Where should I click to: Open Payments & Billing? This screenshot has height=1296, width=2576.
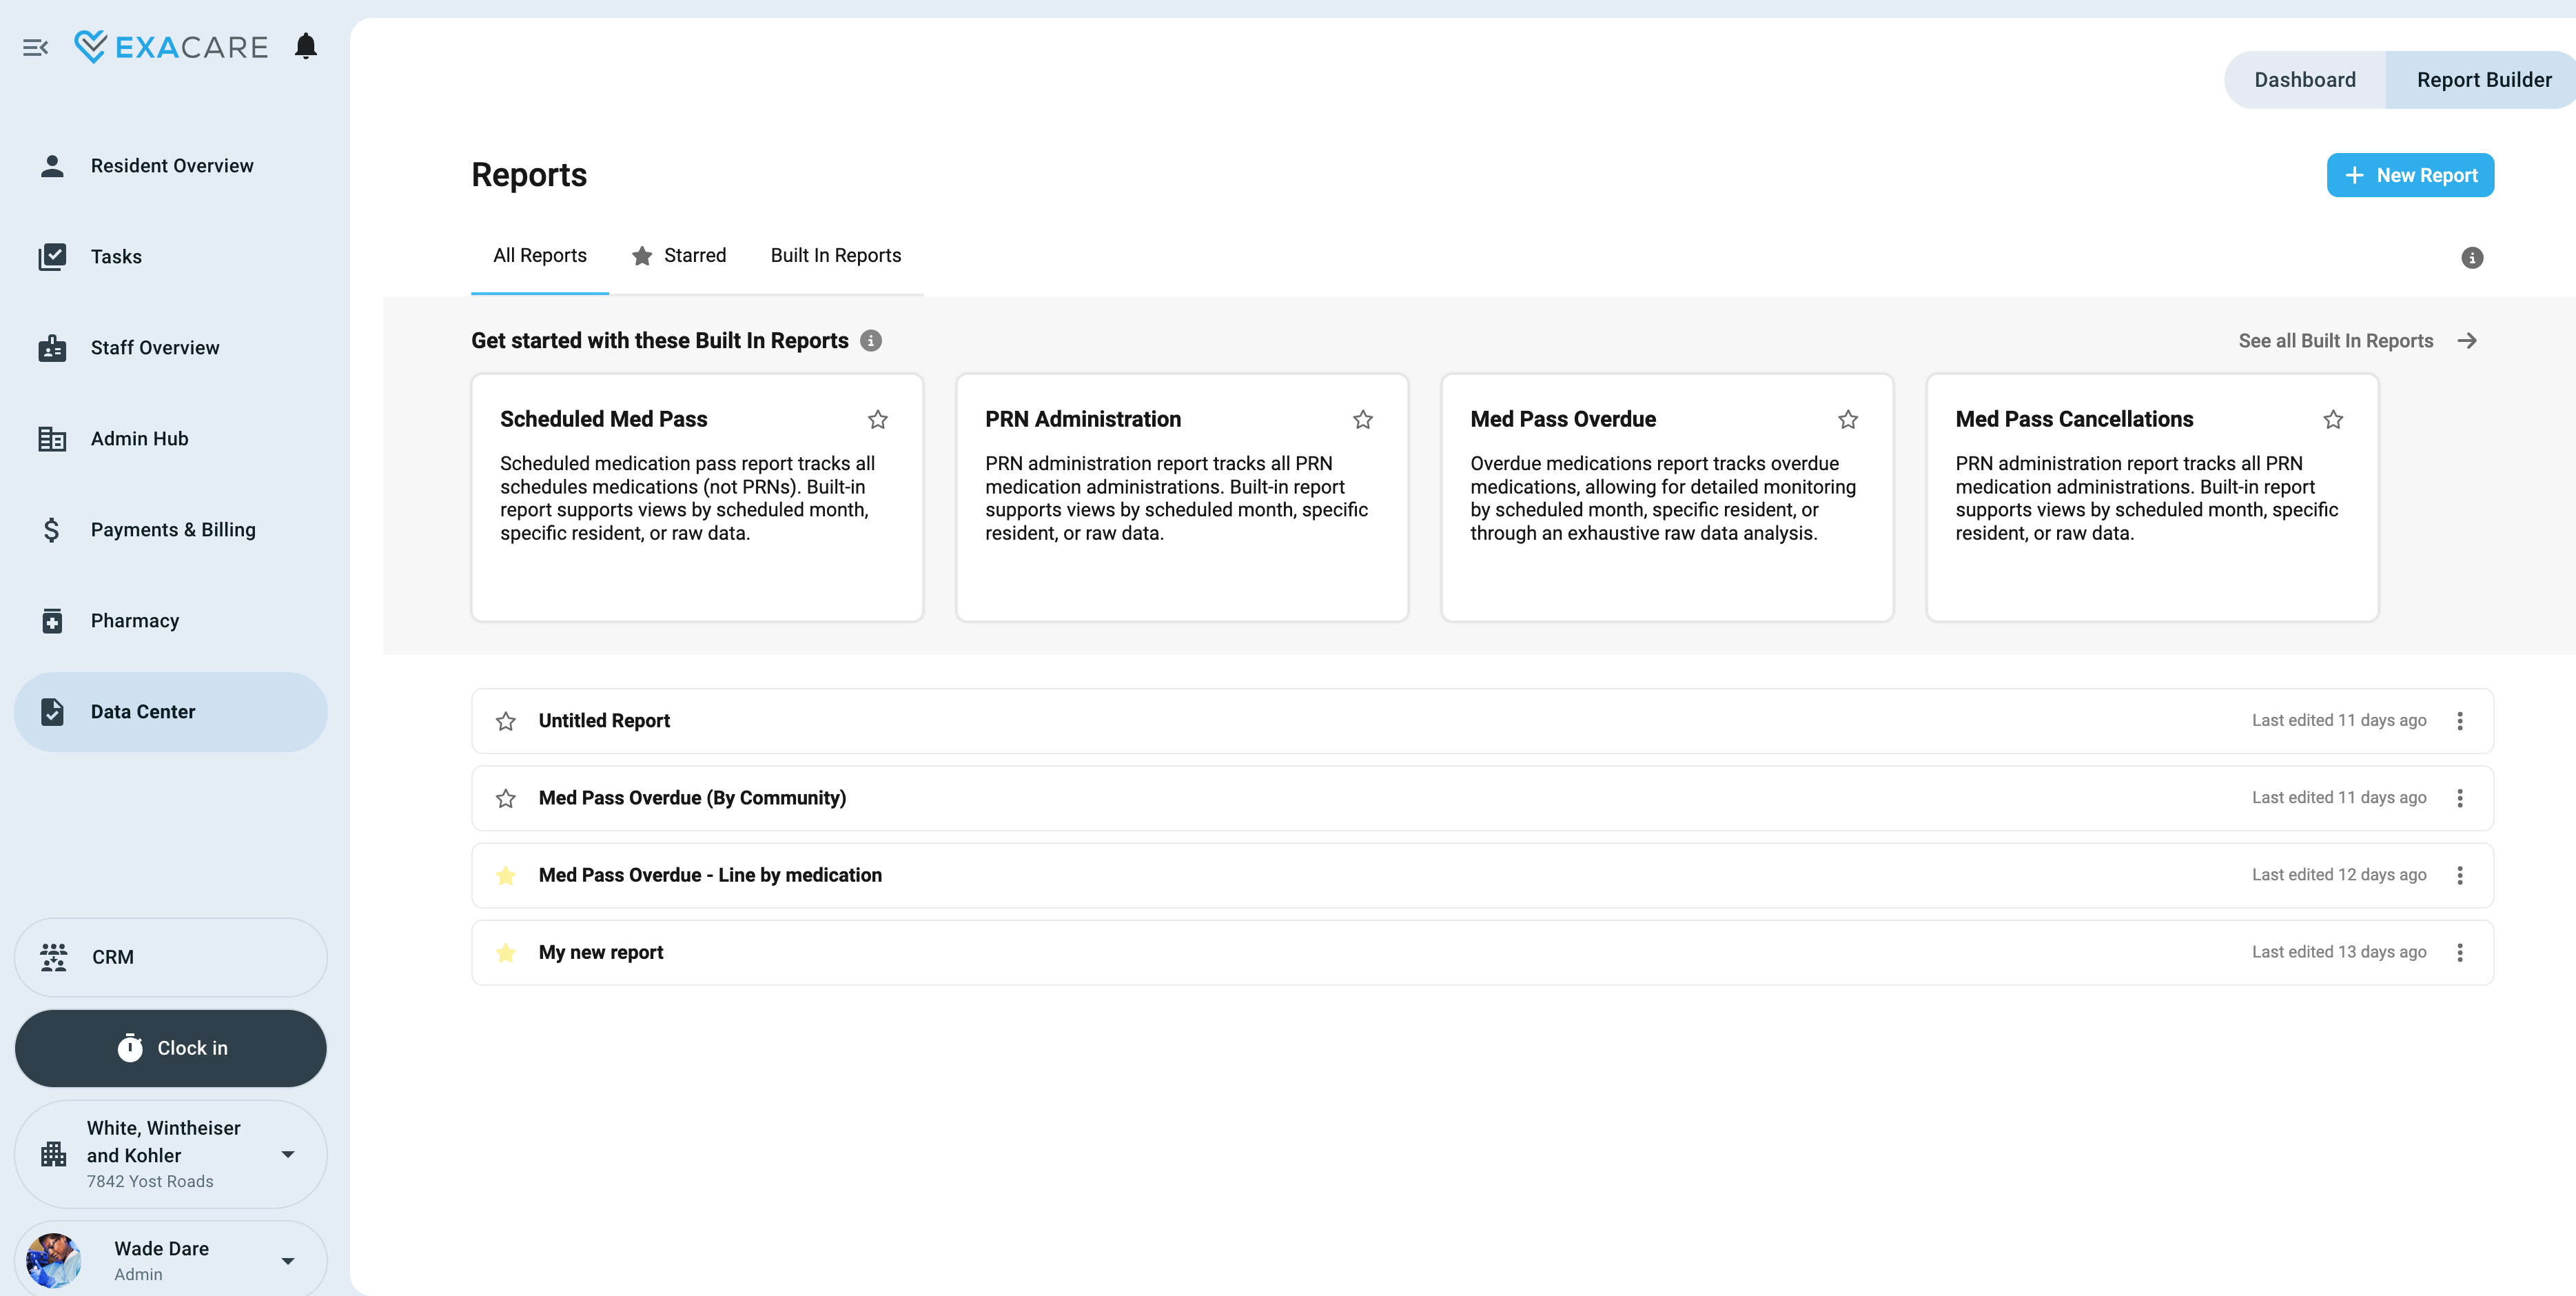click(x=173, y=529)
